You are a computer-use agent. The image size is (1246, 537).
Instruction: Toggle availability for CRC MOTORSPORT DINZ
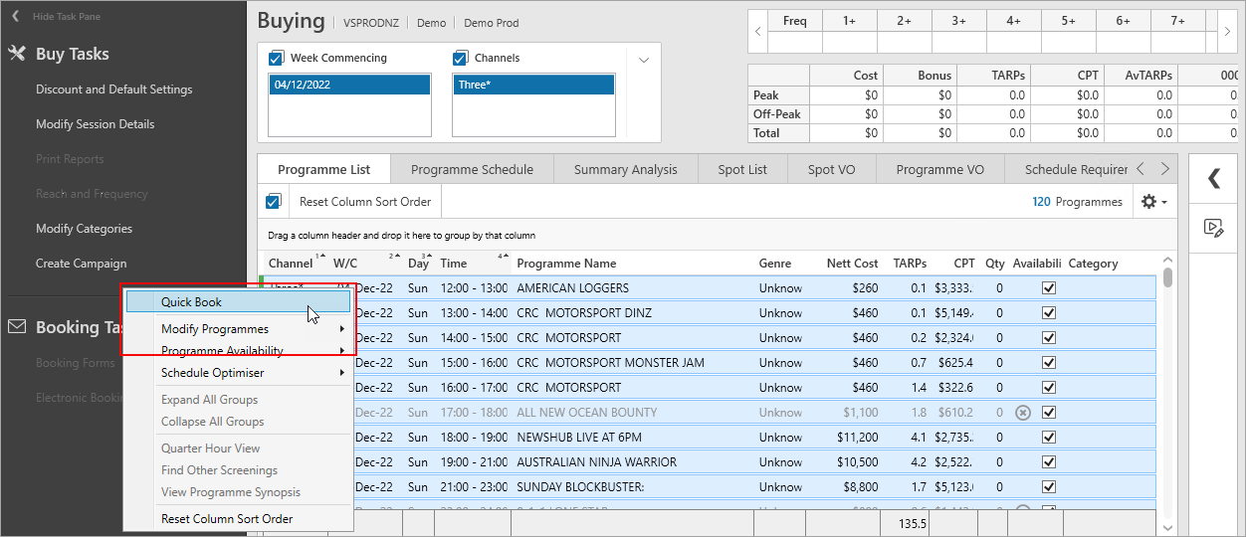1048,313
